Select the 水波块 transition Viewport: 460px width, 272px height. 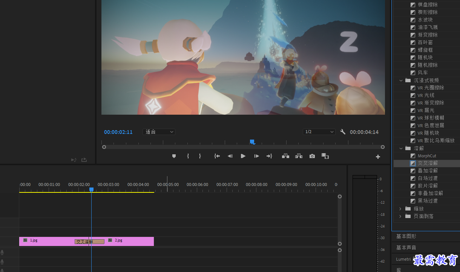coord(425,20)
